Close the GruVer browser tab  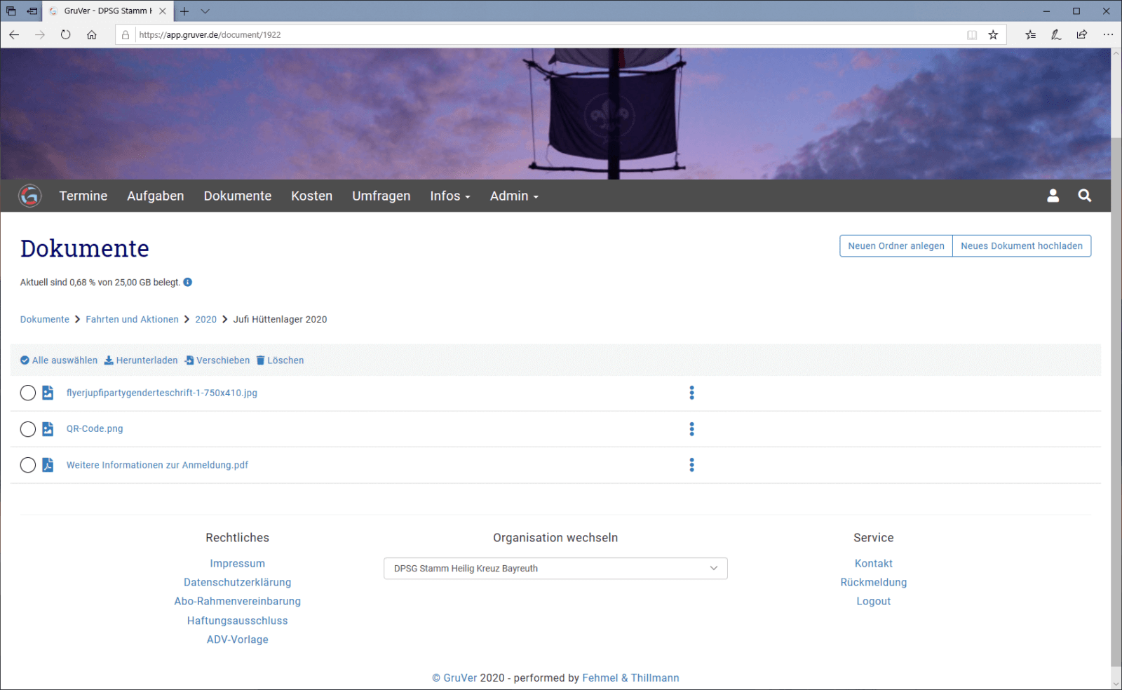[x=163, y=11]
